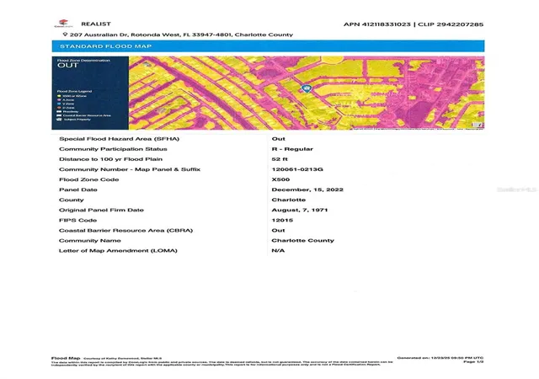Viewport: 539px width, 379px height.
Task: Click the 207 Australian Dr address line
Action: [181, 35]
